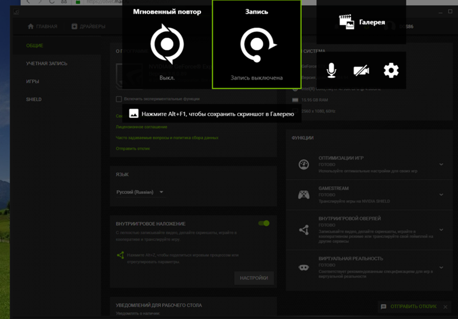The image size is (458, 319).
Task: Select ОБЩИЕ in the settings sidebar
Action: pyautogui.click(x=34, y=46)
